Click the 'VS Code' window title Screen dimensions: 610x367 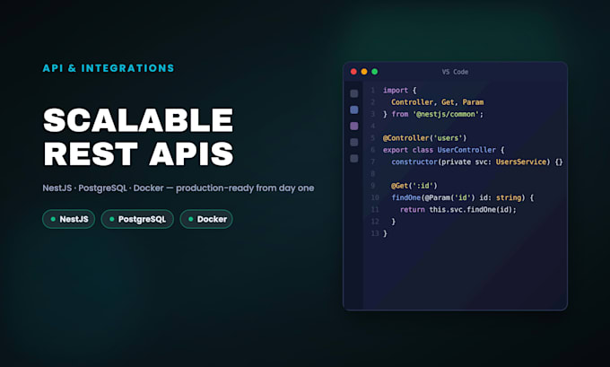click(x=455, y=72)
